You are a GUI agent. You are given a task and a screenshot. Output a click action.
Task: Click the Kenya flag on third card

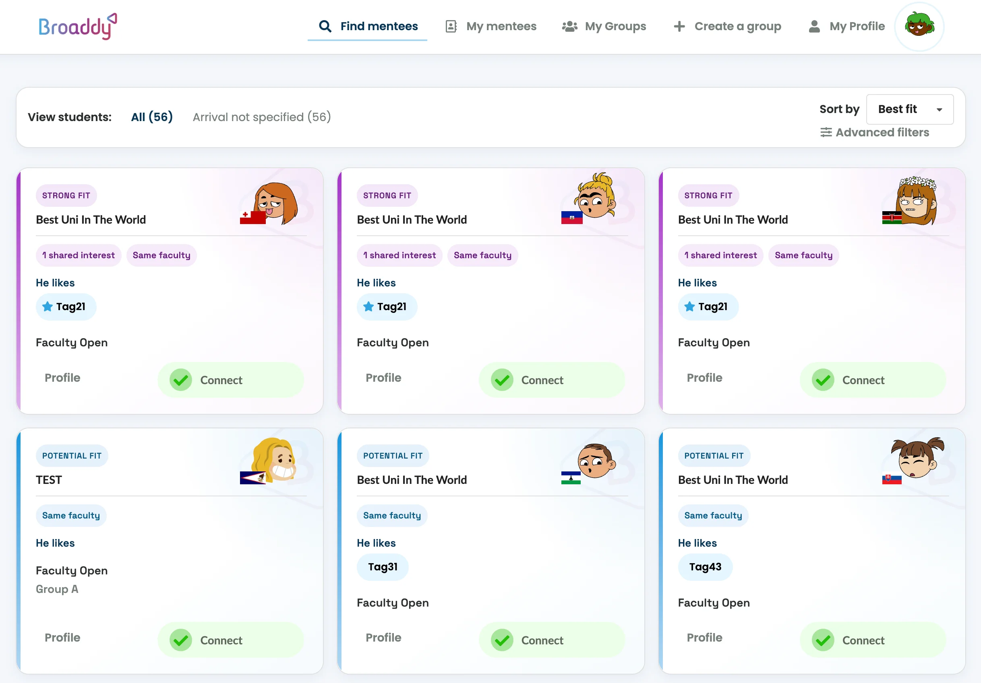[x=892, y=217]
